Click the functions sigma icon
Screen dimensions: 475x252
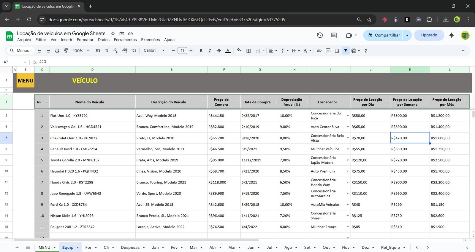(366, 51)
